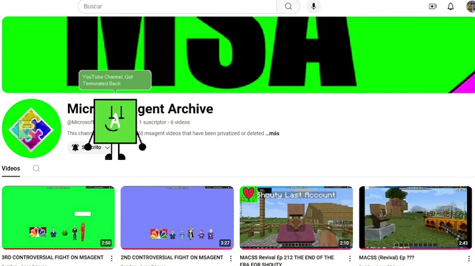Play the 2:43 Minecraft video thumbnail
This screenshot has height=266, width=475.
click(x=416, y=218)
